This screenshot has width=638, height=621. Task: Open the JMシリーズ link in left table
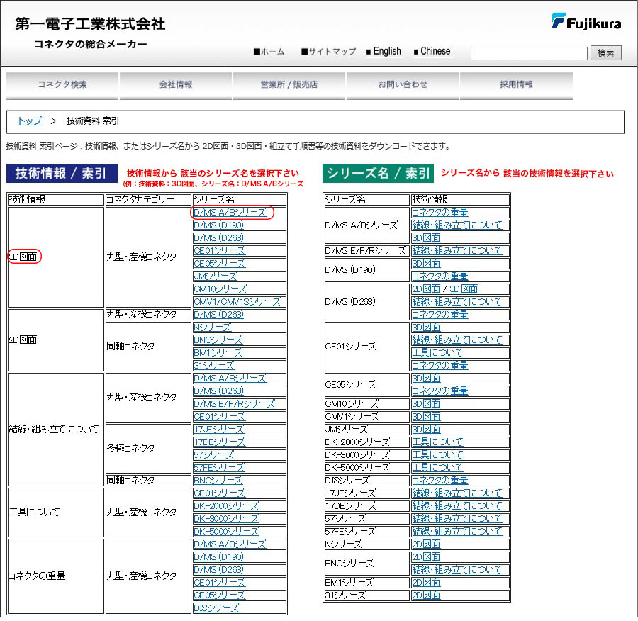[216, 276]
